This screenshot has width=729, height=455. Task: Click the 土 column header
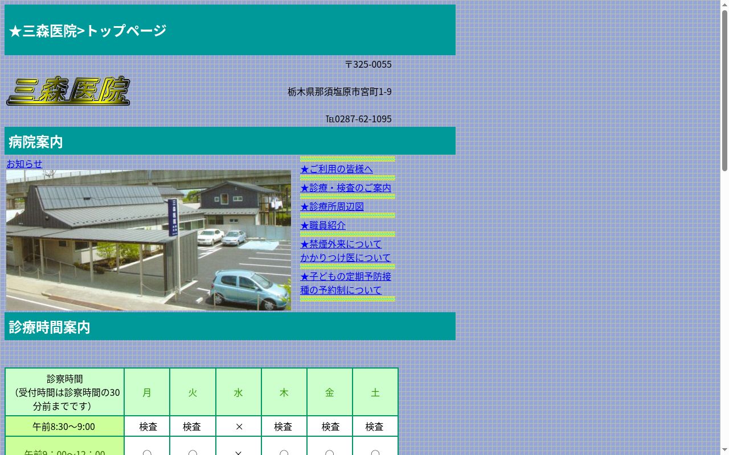[375, 392]
